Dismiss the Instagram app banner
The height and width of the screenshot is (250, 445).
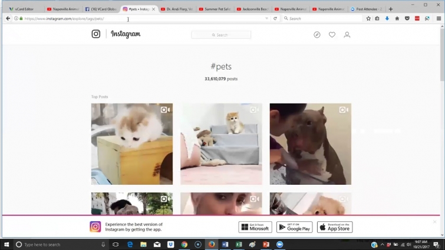tap(435, 222)
